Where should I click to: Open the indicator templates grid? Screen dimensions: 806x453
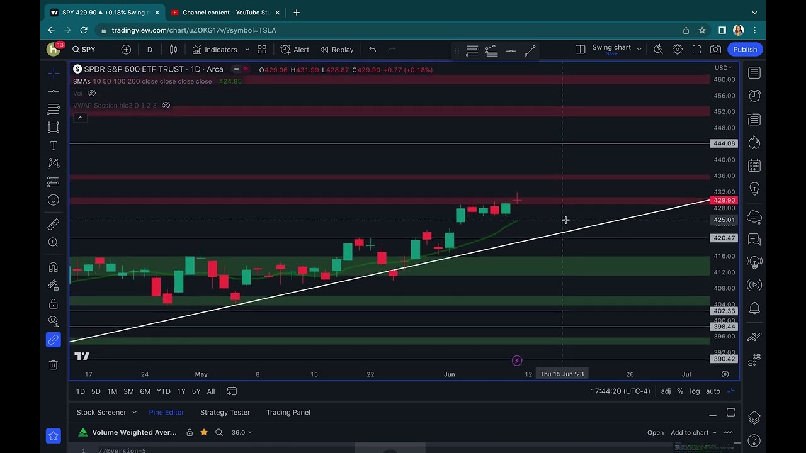coord(262,50)
